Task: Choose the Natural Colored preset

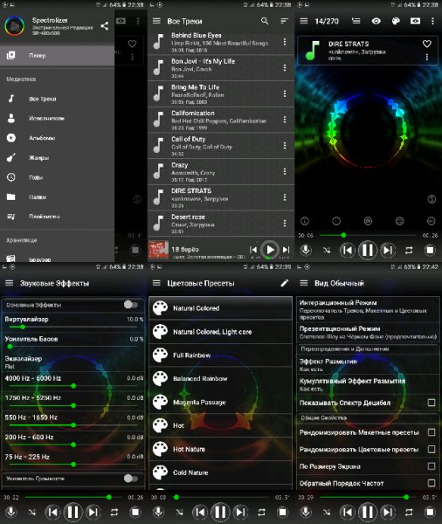Action: [221, 308]
